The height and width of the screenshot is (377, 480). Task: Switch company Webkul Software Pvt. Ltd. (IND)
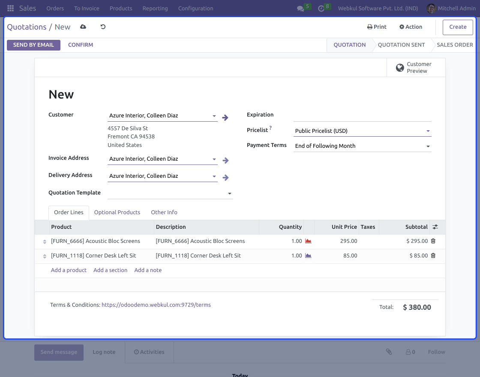click(378, 9)
